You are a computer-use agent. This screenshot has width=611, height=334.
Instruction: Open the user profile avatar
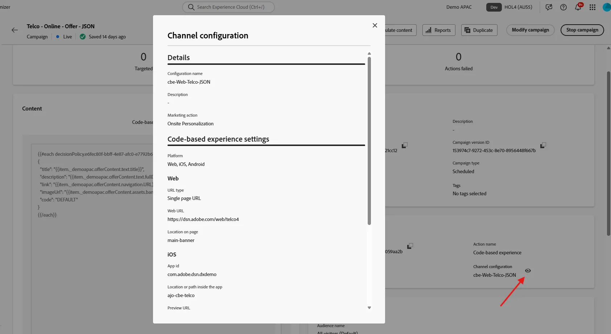click(607, 7)
